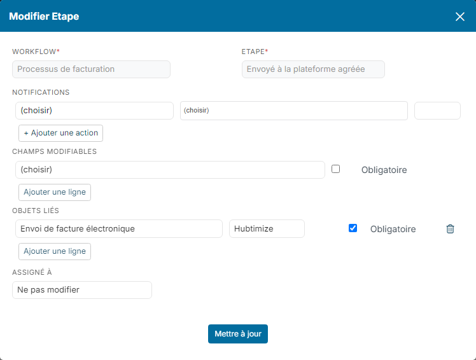The image size is (476, 360).
Task: Click the ETAPE field label
Action: pos(255,52)
